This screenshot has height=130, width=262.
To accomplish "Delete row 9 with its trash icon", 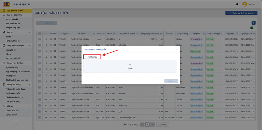I will pyautogui.click(x=55, y=87).
